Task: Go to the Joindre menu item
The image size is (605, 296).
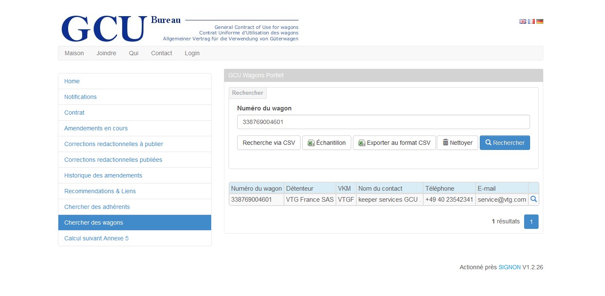Action: pos(106,53)
